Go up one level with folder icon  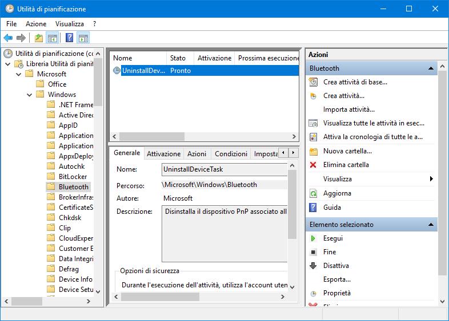click(x=39, y=38)
